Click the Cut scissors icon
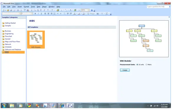173x109 pixels. coord(32,10)
